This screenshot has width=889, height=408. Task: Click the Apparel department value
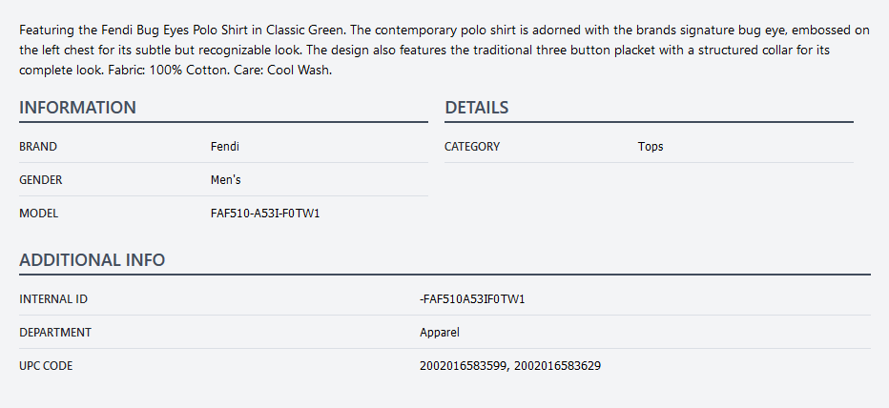coord(440,333)
